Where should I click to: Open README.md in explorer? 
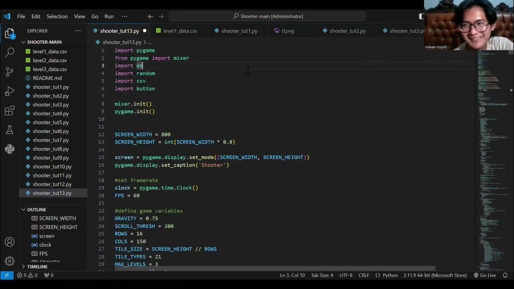coord(47,78)
